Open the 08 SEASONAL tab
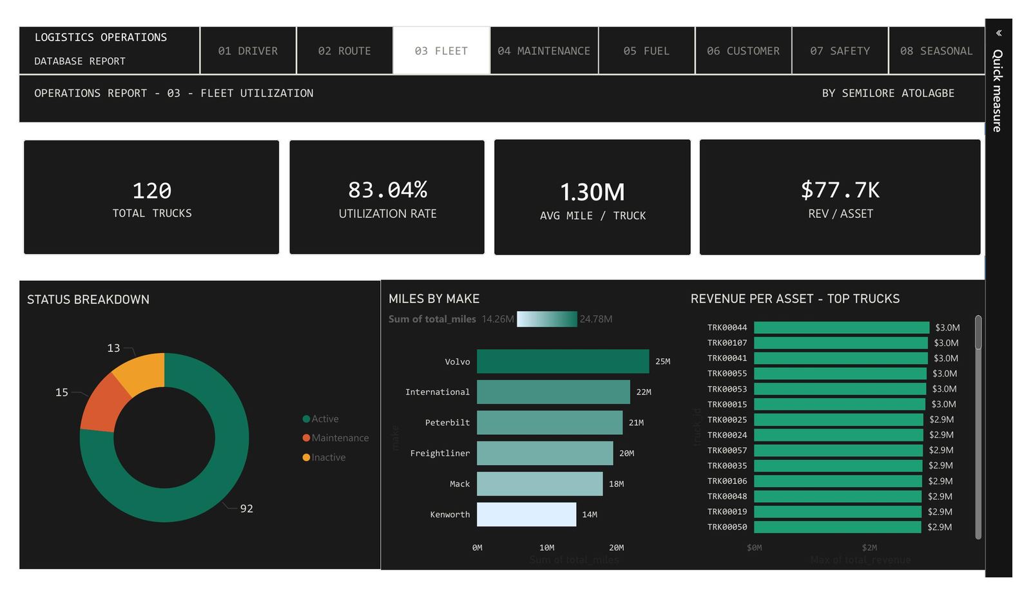The image size is (1031, 596). [936, 51]
